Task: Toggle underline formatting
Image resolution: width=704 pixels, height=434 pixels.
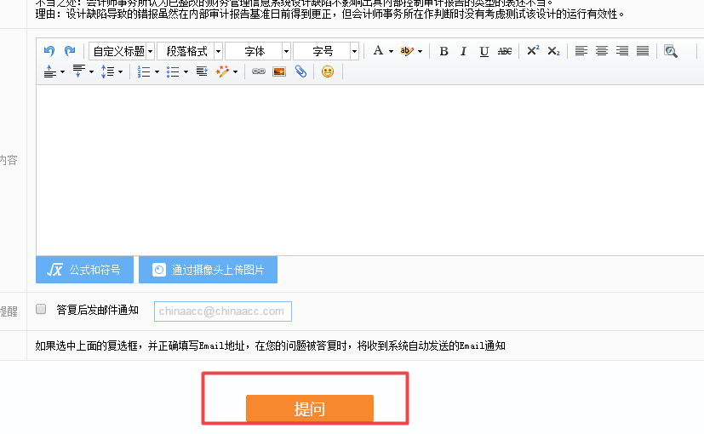Action: tap(484, 52)
